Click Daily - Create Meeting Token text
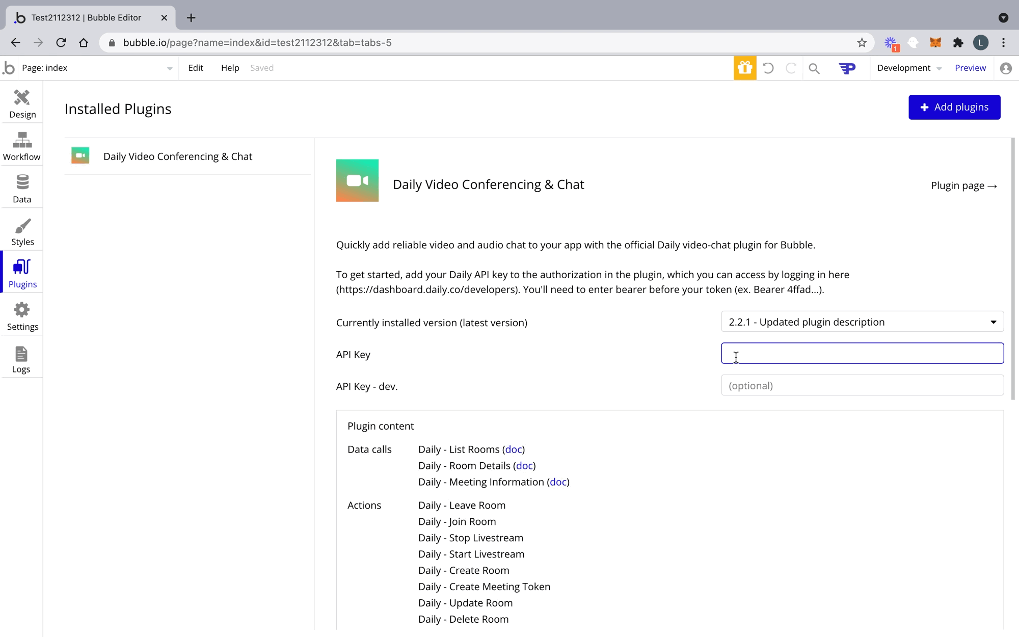This screenshot has width=1019, height=637. point(484,587)
